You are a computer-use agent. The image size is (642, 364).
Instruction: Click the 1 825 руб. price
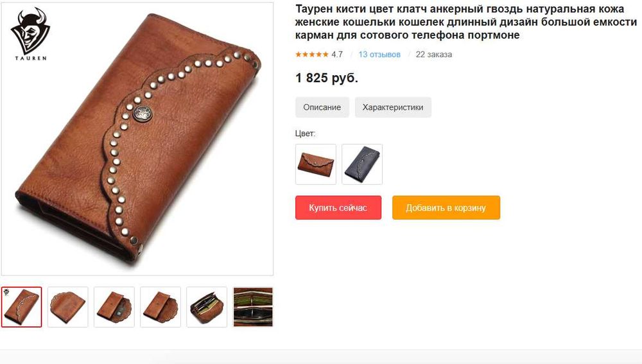(327, 78)
